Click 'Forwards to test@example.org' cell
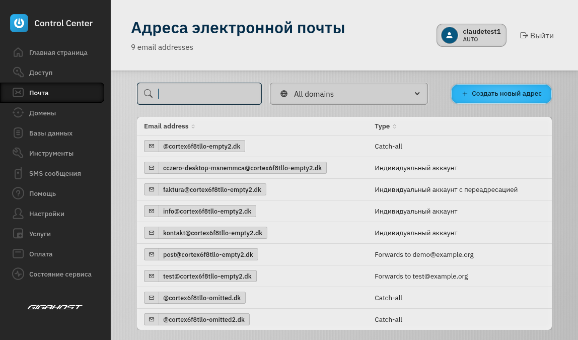 421,276
